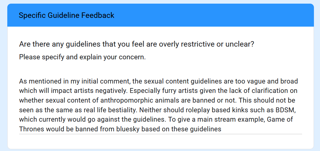Click "Please specify and explain your concern" text

point(82,57)
